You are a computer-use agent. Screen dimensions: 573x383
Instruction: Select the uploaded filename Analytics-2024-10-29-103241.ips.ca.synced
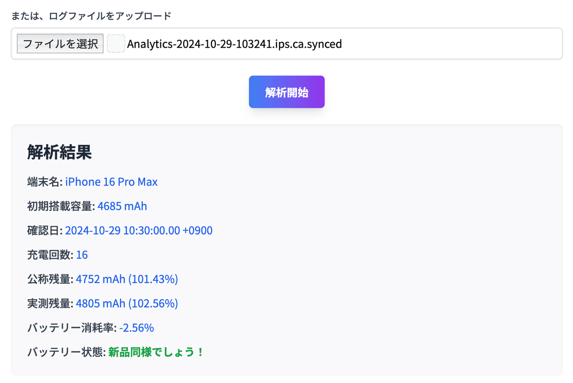(234, 44)
